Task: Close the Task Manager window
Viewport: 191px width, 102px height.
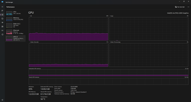Action: 189,1
